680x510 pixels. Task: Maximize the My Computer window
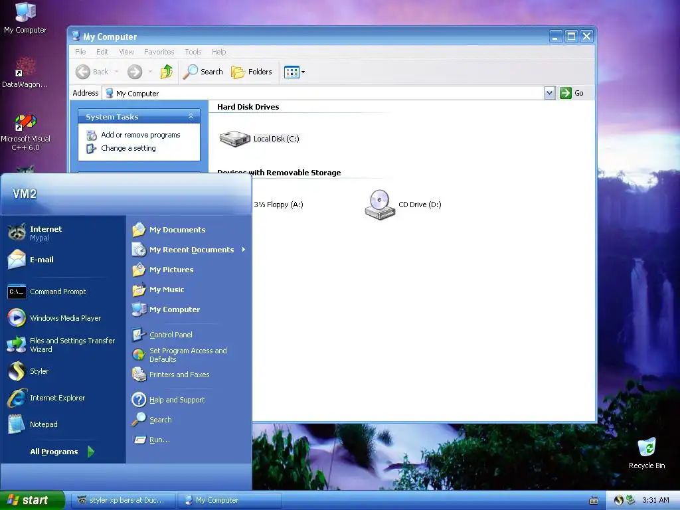pyautogui.click(x=572, y=37)
